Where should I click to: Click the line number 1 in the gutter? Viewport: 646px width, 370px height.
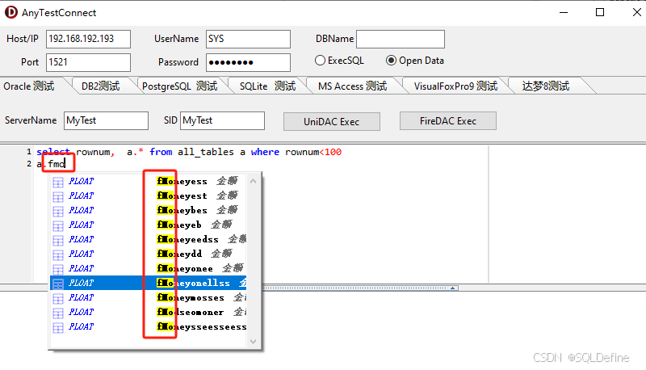29,152
